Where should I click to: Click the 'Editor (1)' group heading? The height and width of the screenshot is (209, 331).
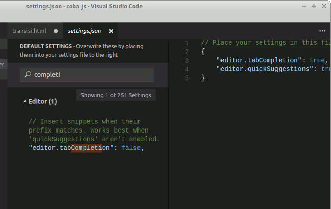42,101
